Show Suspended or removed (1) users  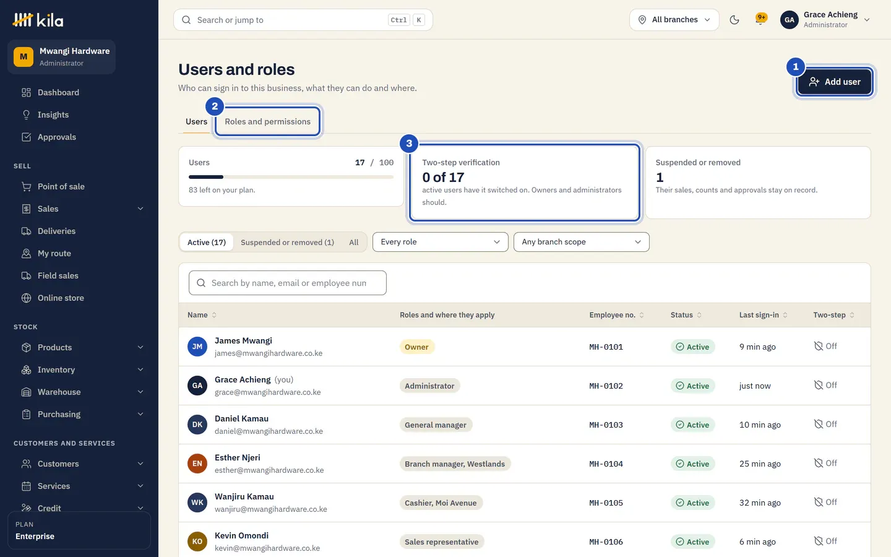[x=287, y=243]
